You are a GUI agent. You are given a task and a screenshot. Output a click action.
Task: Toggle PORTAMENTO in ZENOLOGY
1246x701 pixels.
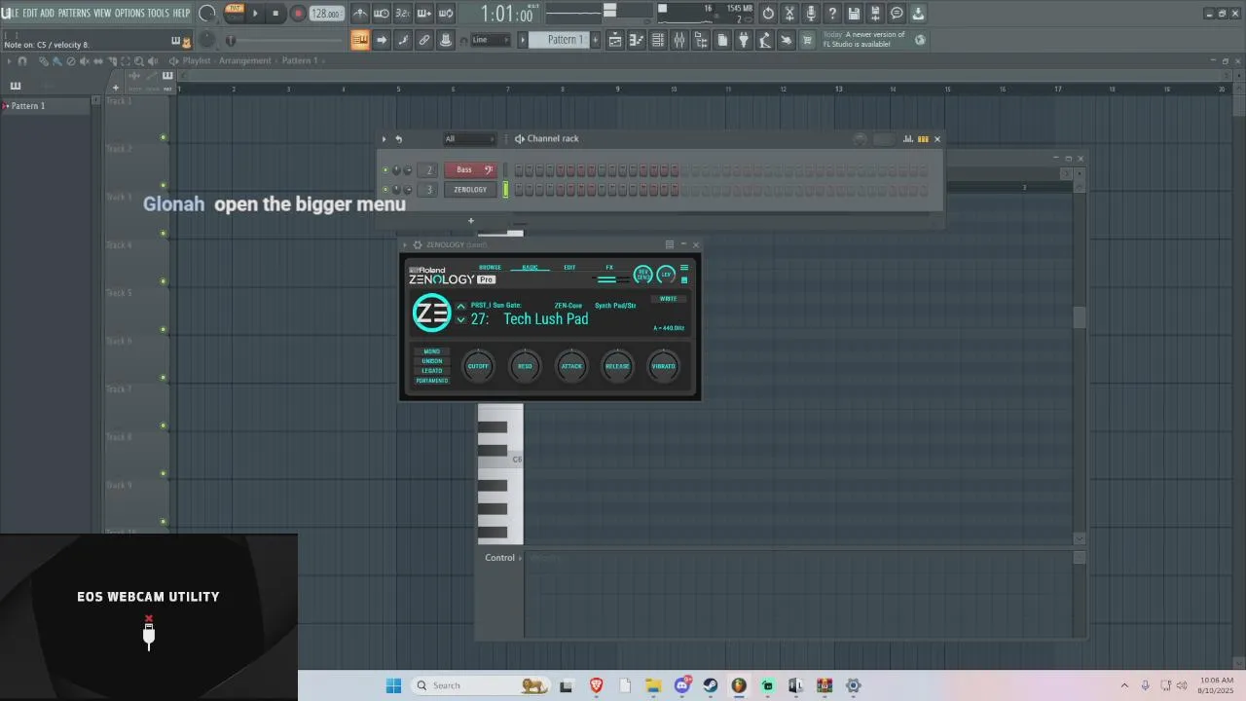pyautogui.click(x=432, y=381)
